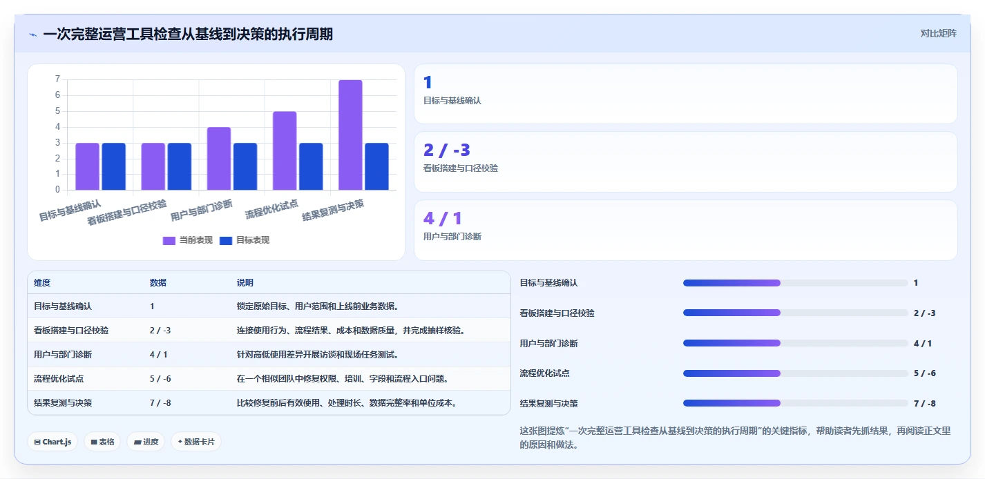Click the 进度 tag chip

(x=146, y=442)
